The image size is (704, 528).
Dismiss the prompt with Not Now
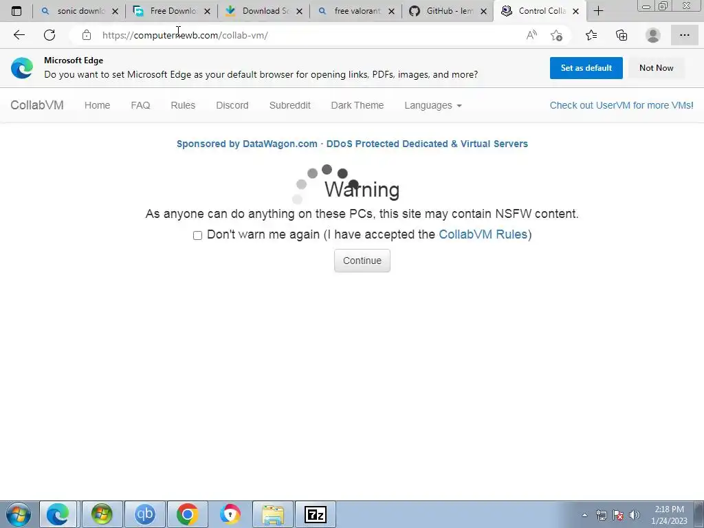coord(656,68)
